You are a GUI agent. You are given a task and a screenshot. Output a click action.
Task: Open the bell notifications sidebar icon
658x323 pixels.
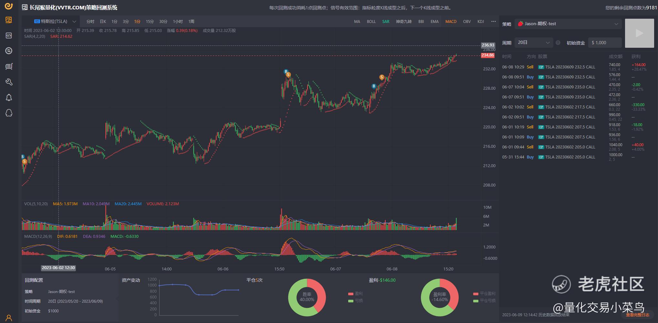pyautogui.click(x=9, y=97)
